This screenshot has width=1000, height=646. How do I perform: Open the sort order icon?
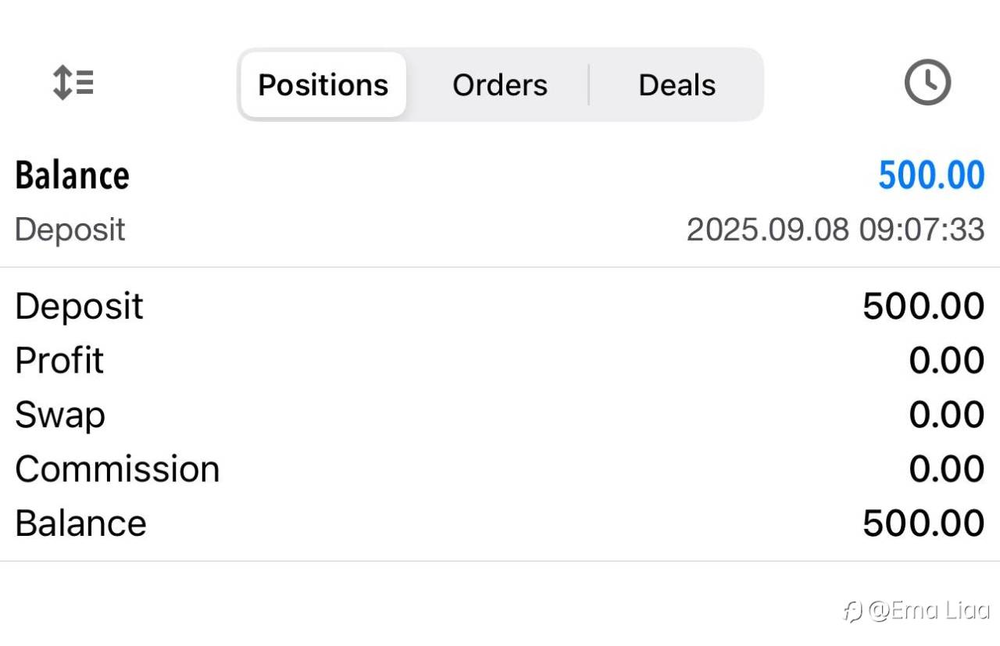(73, 83)
